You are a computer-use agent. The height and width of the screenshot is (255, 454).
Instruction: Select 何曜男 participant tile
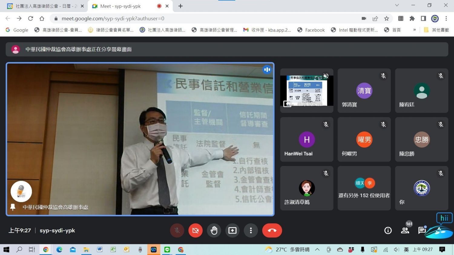[364, 139]
